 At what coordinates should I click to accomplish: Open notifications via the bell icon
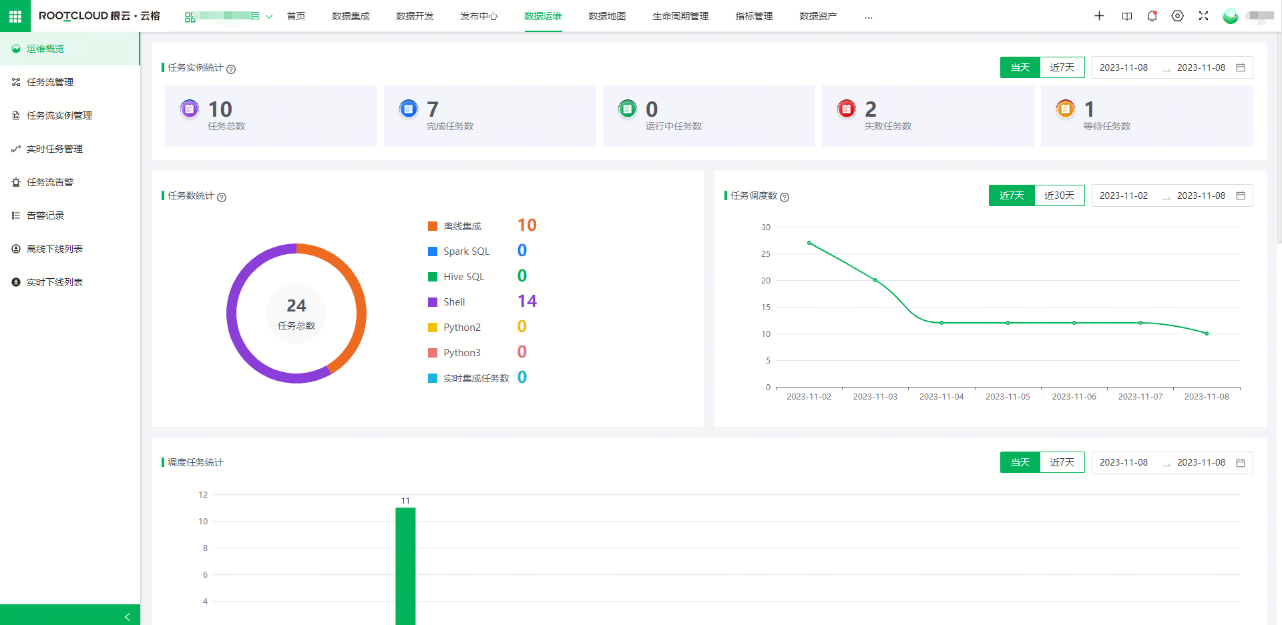coord(1152,15)
